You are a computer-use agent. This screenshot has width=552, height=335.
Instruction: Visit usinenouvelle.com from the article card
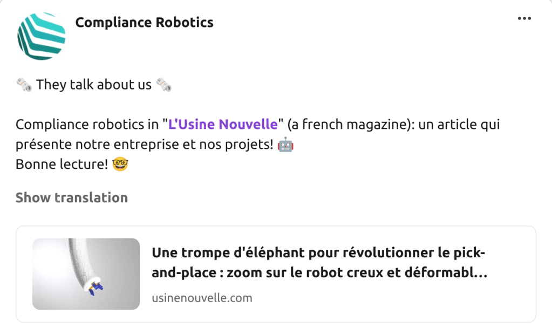[202, 297]
